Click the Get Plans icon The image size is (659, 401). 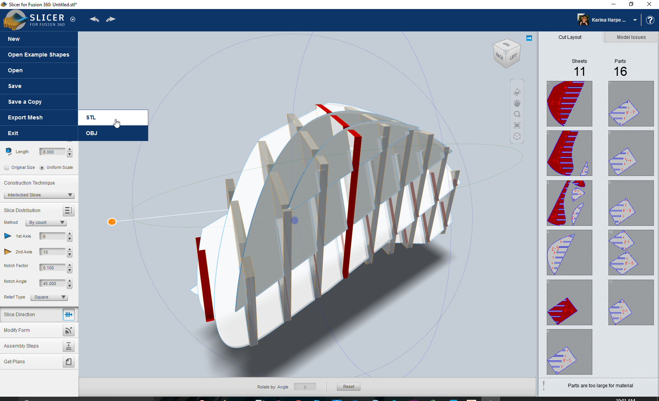pyautogui.click(x=68, y=362)
